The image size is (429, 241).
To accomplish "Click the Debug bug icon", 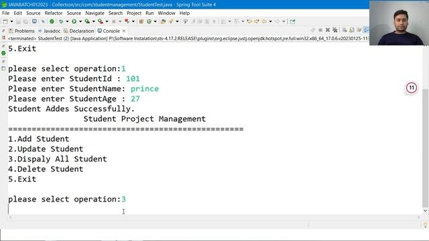I will [61, 21].
